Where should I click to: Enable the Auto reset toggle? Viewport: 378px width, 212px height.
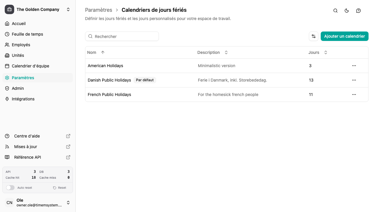[10, 188]
